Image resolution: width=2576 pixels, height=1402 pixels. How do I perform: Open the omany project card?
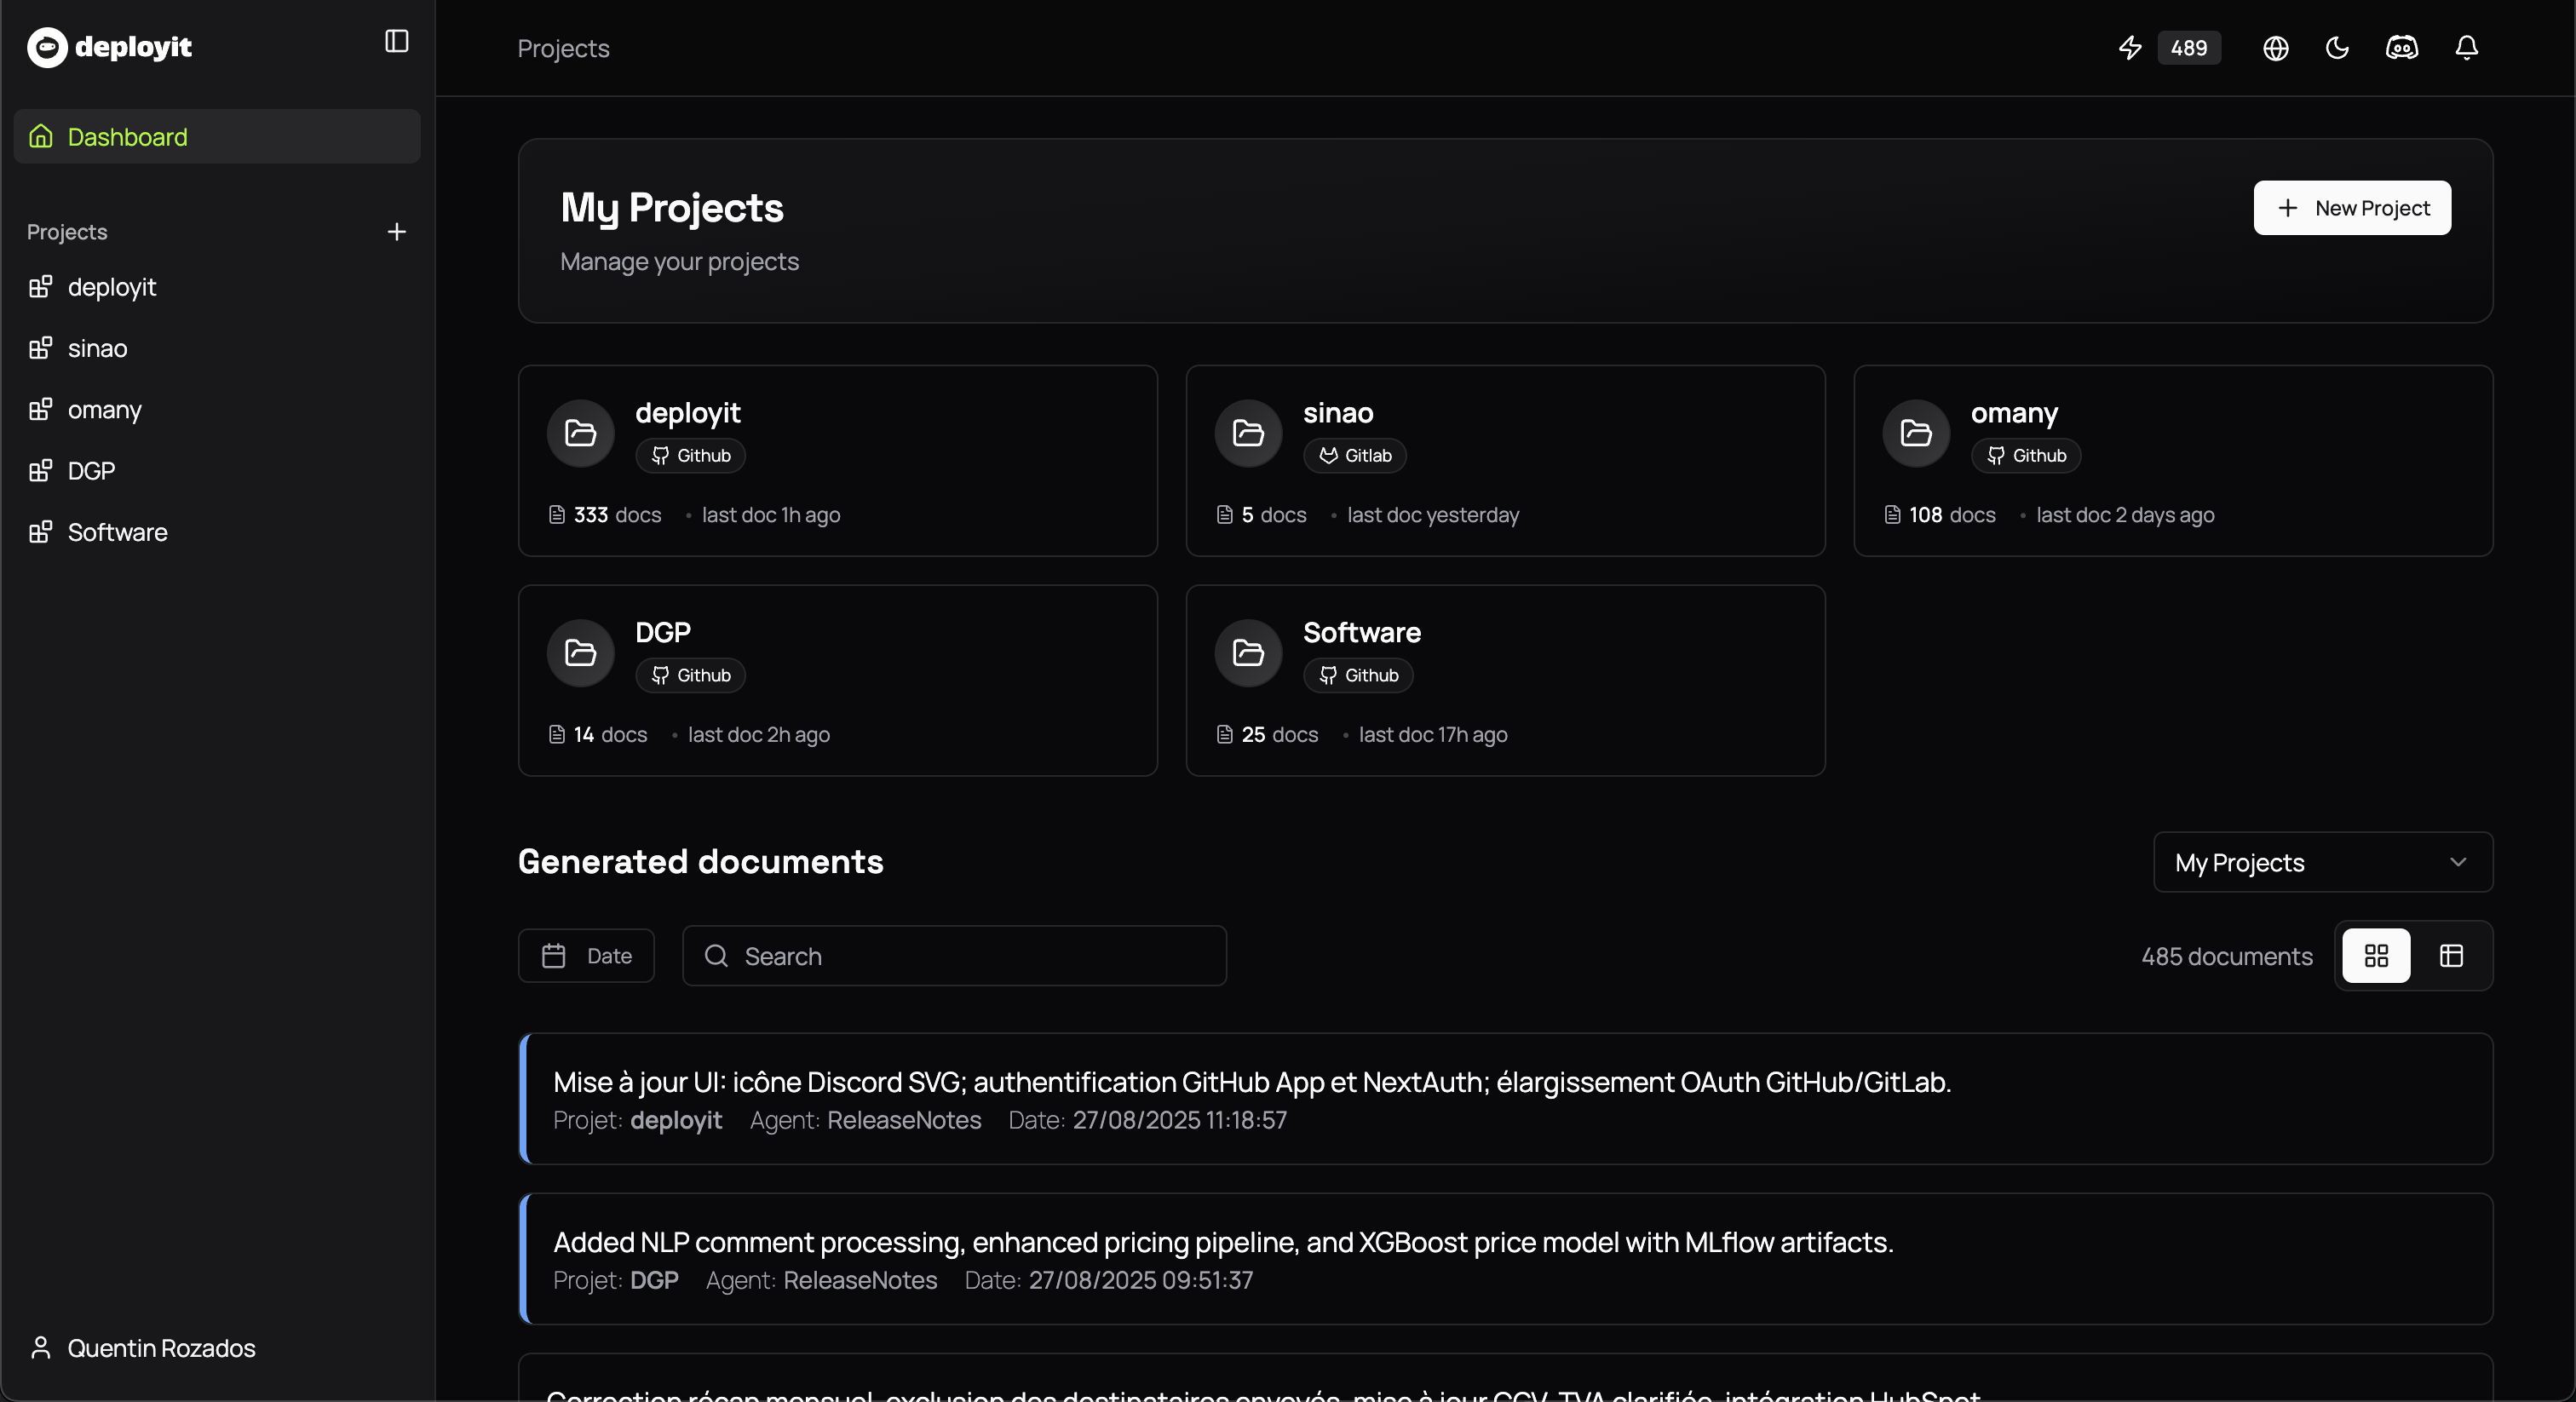tap(2172, 460)
